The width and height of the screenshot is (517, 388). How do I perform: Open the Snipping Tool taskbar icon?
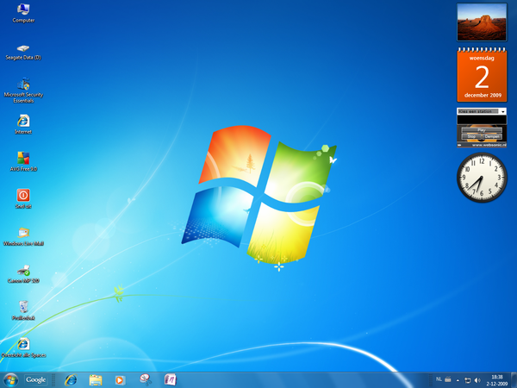coord(145,379)
